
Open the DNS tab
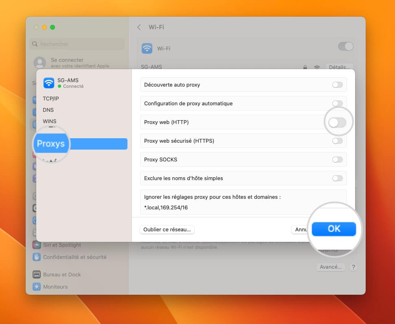pyautogui.click(x=48, y=110)
